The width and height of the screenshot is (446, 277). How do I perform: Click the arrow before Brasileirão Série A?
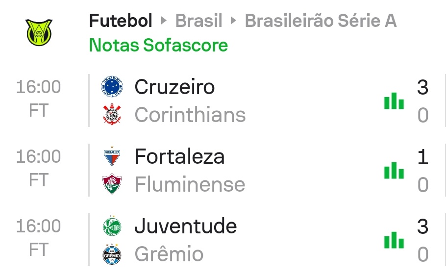[x=234, y=22]
